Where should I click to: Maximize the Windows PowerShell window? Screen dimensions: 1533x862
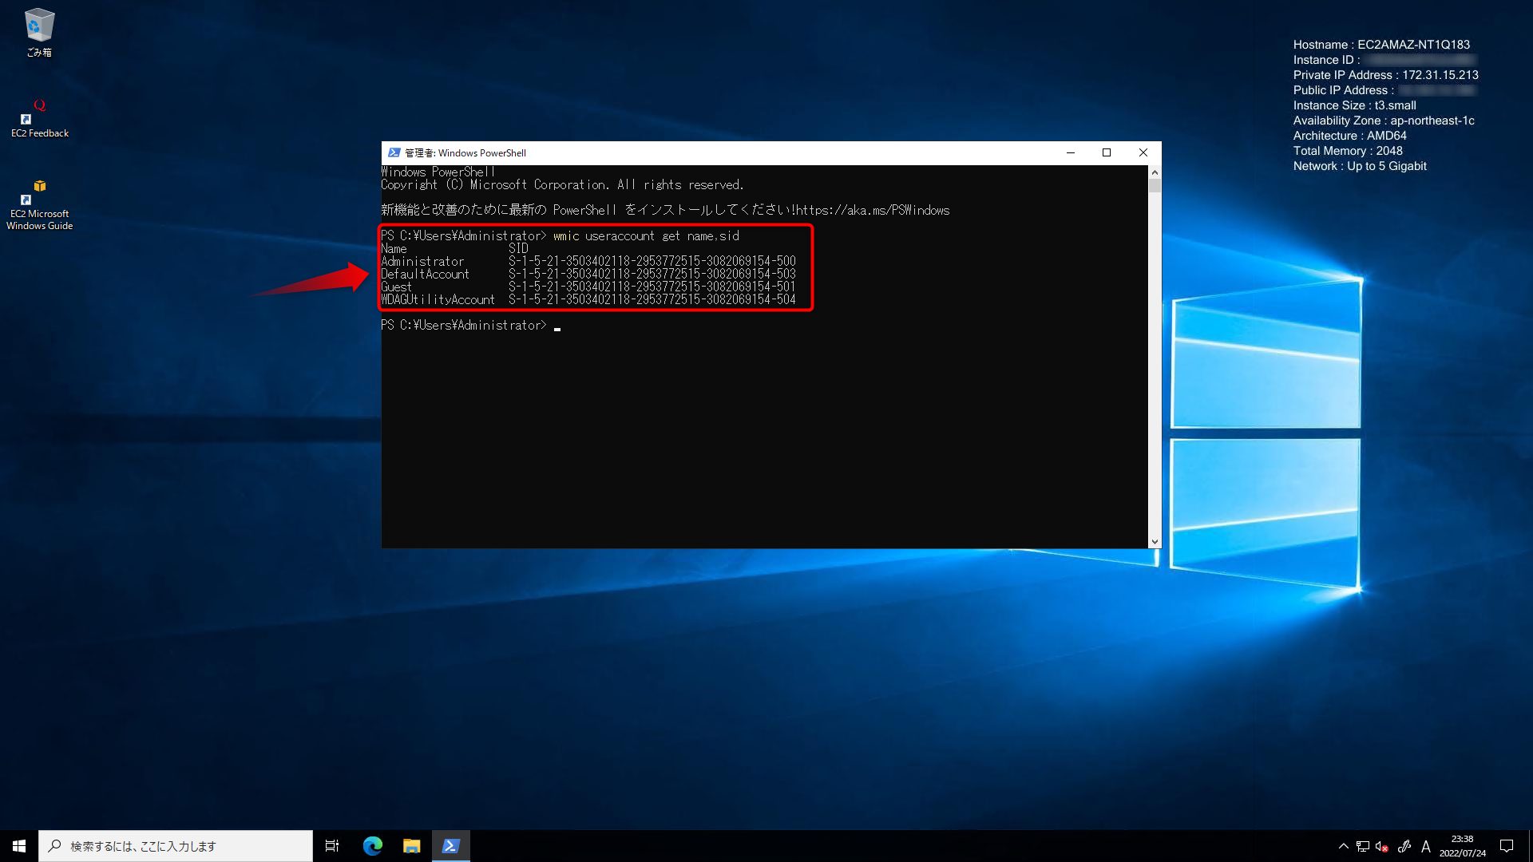click(x=1107, y=152)
